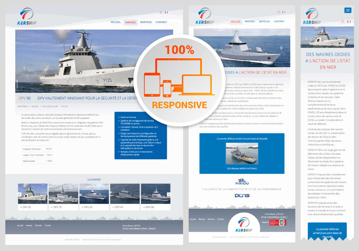Image resolution: width=359 pixels, height=251 pixels.
Task: Open SERVICES in the tablet view navigation
Action: (x=264, y=21)
